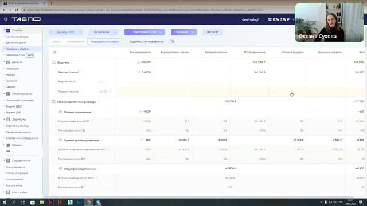Image resolution: width=367 pixels, height=206 pixels.
Task: Open the Обучение dropdown
Action: click(x=183, y=32)
